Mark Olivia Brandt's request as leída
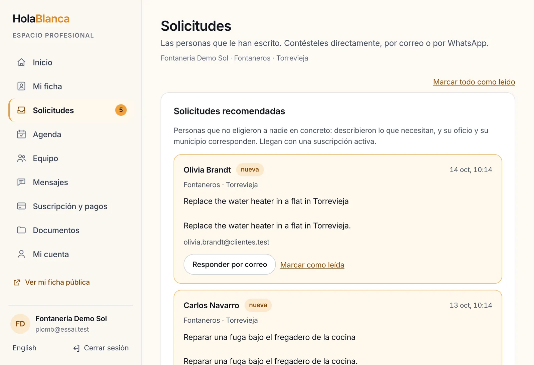The height and width of the screenshot is (365, 534). point(312,265)
